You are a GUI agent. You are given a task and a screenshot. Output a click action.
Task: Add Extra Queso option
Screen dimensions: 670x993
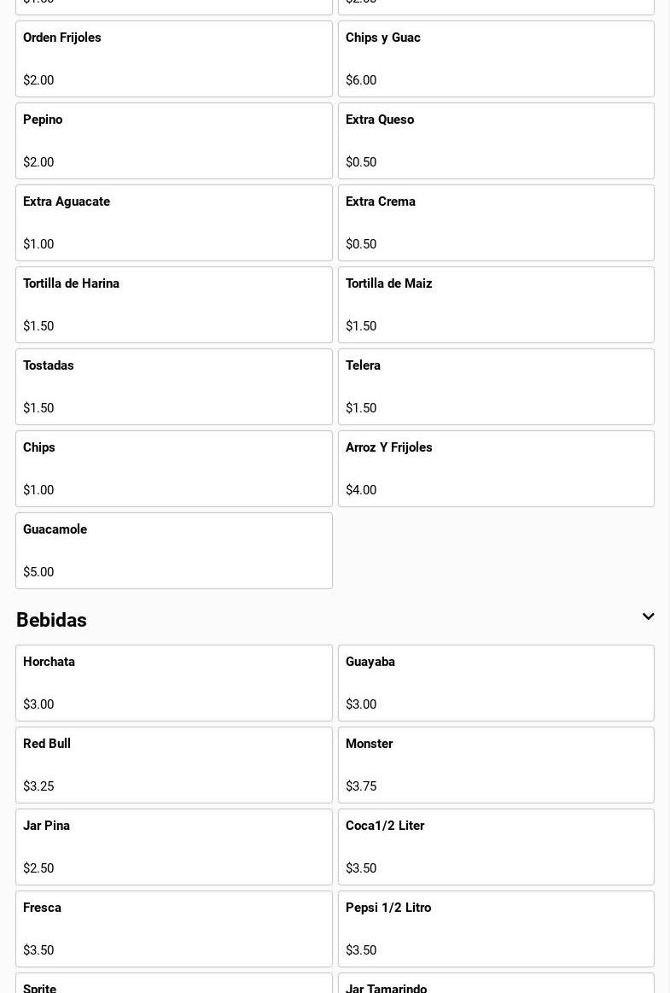(x=496, y=140)
